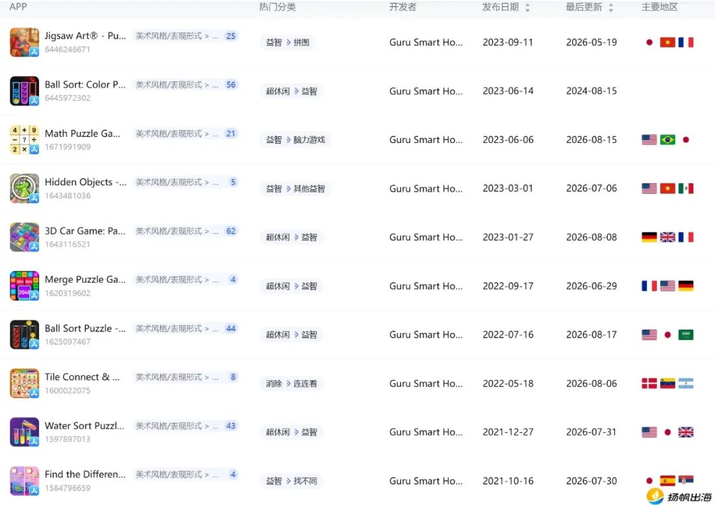This screenshot has height=505, width=715.
Task: Expand tag count 44 for Ball Sort Puzzle
Action: pyautogui.click(x=231, y=329)
